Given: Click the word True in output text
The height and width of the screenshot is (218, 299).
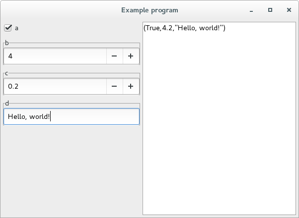Looking at the screenshot, I should point(153,28).
